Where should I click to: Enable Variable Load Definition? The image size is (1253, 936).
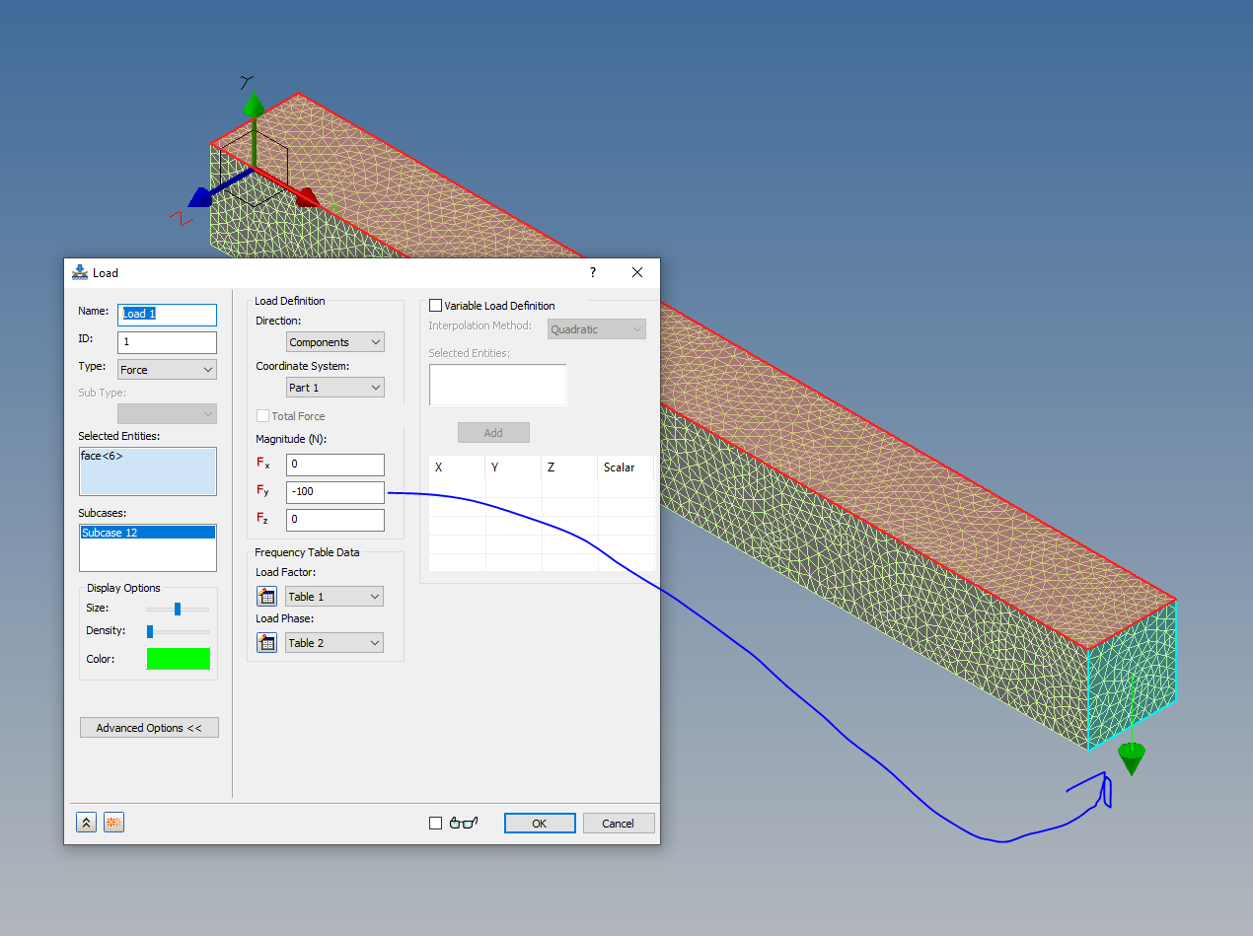tap(435, 305)
